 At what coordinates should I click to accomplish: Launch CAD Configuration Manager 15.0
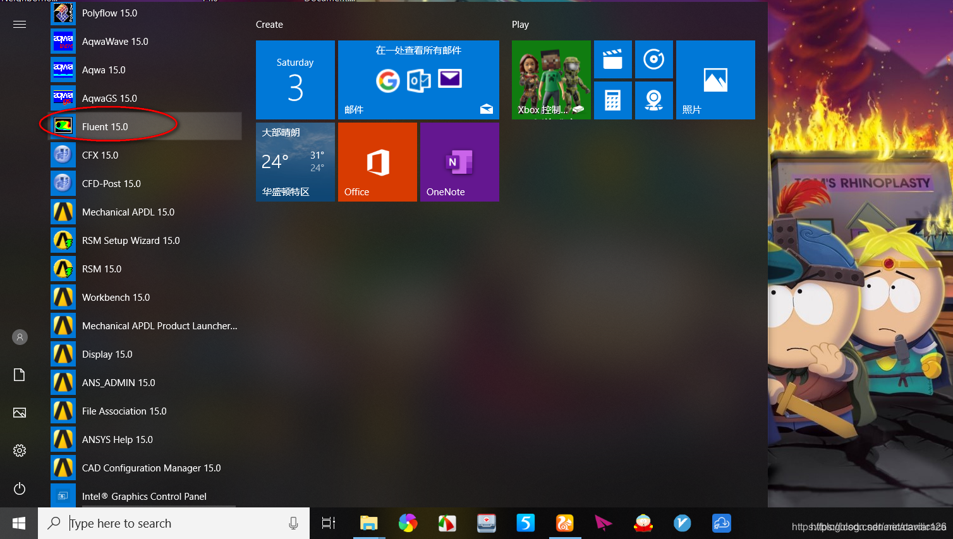tap(145, 468)
